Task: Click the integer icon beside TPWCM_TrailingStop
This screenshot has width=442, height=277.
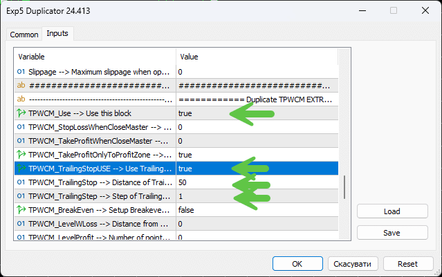Action: tap(21, 182)
